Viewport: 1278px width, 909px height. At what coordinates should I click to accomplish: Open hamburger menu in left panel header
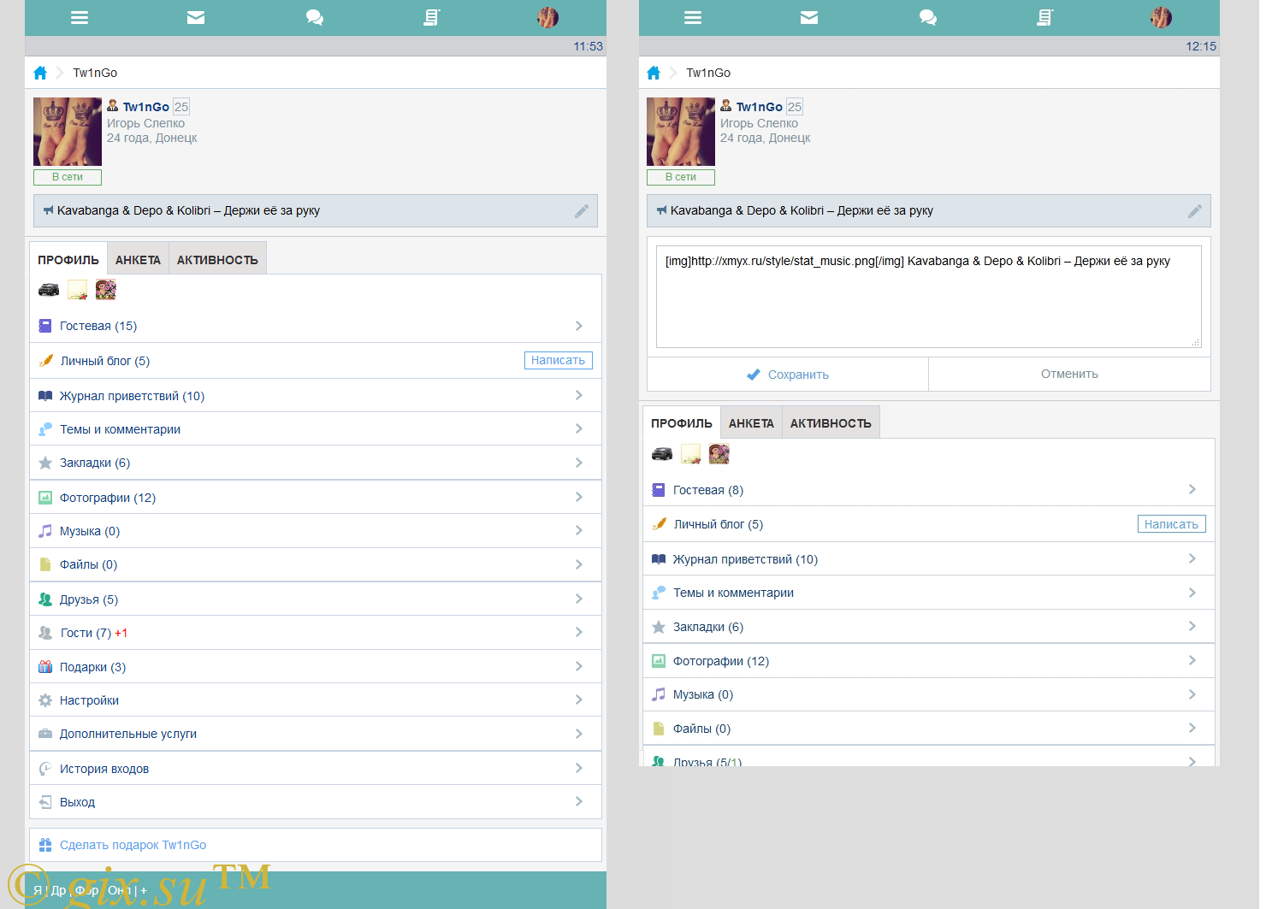point(80,18)
